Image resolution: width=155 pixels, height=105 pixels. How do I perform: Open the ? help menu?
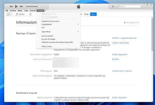coord(46,11)
